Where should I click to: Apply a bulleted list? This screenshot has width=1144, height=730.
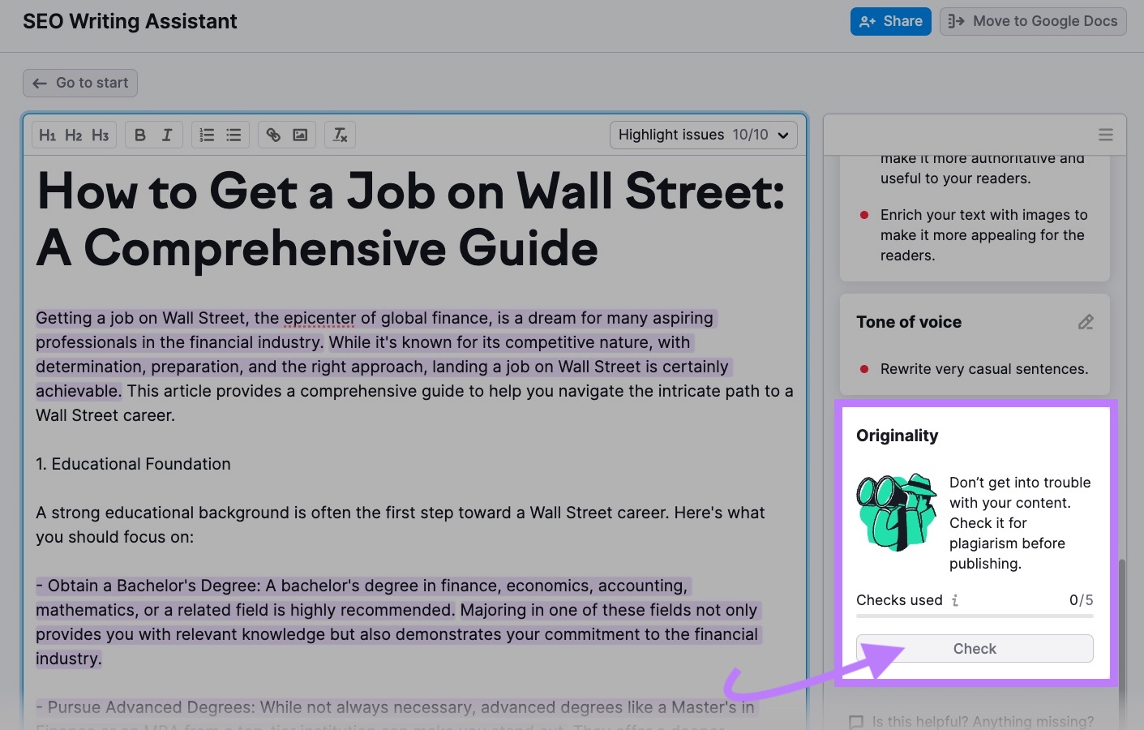[233, 135]
